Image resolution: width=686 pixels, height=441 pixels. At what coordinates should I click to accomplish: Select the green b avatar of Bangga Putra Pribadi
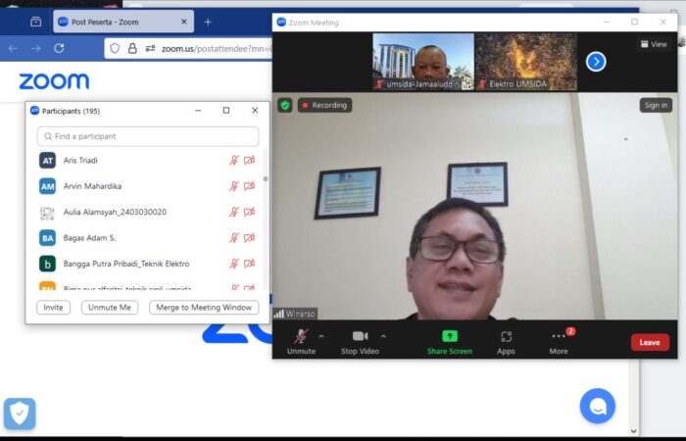(47, 264)
